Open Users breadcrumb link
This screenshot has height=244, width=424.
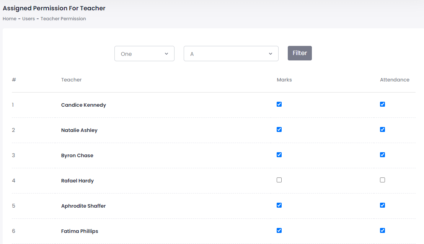(28, 19)
